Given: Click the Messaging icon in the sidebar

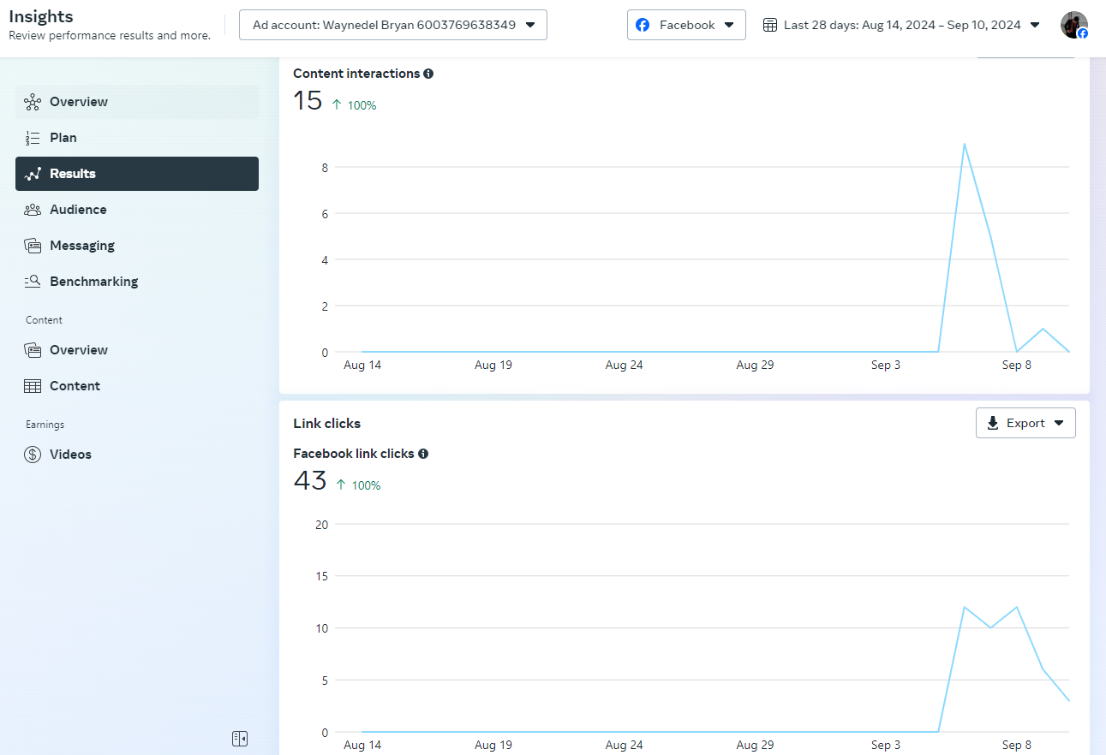Looking at the screenshot, I should tap(33, 246).
